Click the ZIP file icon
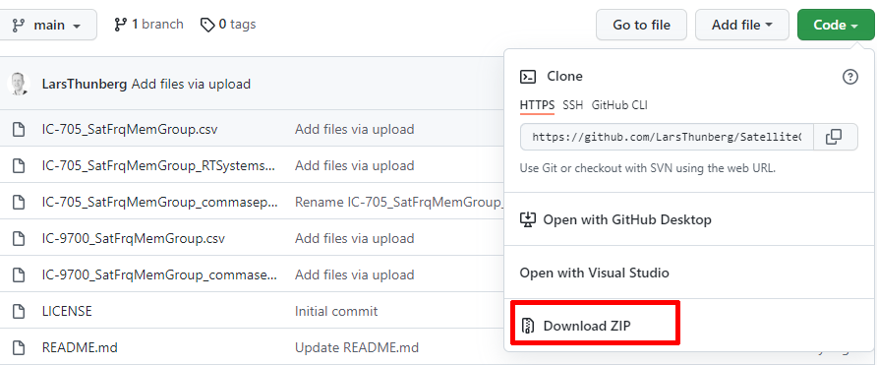 tap(527, 326)
